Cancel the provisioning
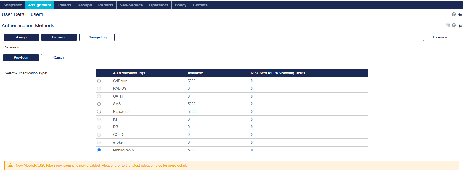Image resolution: width=463 pixels, height=175 pixels. click(59, 58)
